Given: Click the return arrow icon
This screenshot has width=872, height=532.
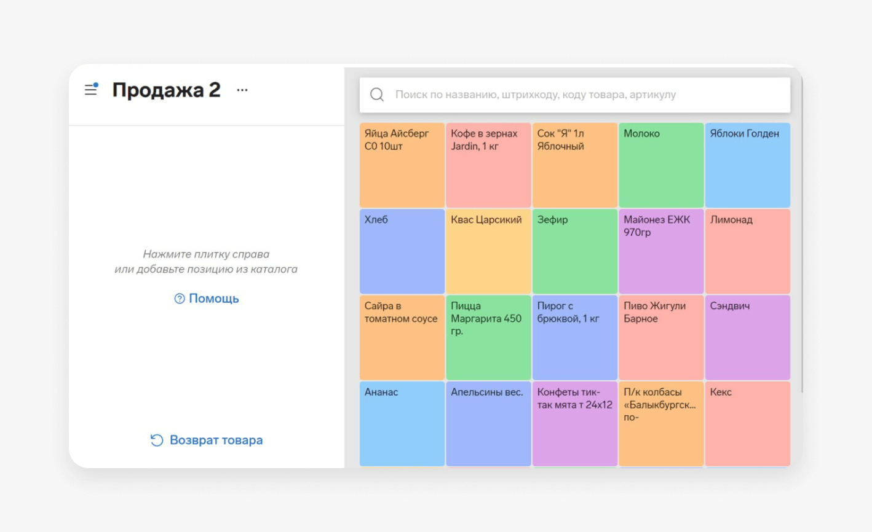Looking at the screenshot, I should point(157,440).
